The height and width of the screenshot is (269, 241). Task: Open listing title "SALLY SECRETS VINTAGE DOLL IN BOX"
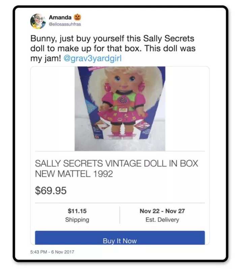tap(117, 164)
